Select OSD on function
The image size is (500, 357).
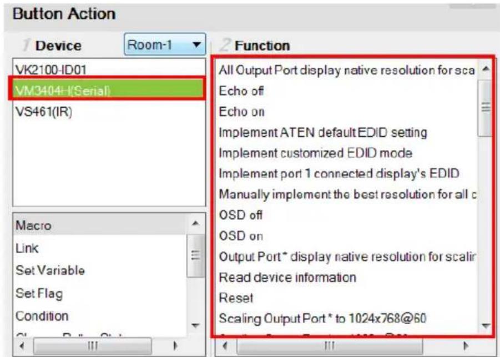click(x=347, y=236)
